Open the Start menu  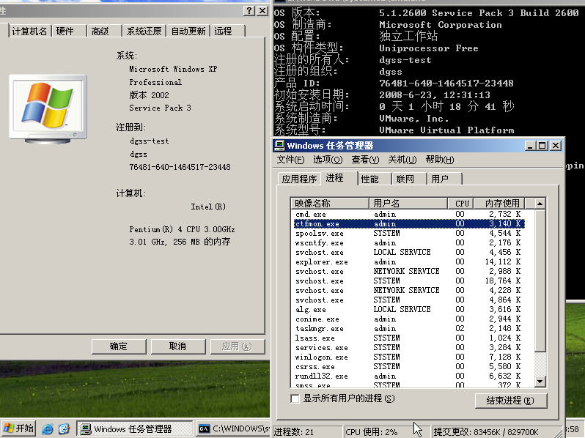coord(18,428)
